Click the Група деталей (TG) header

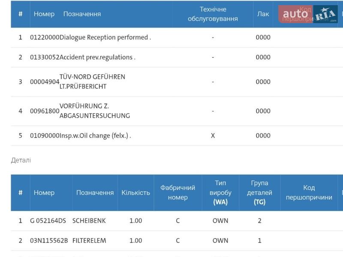(x=259, y=192)
